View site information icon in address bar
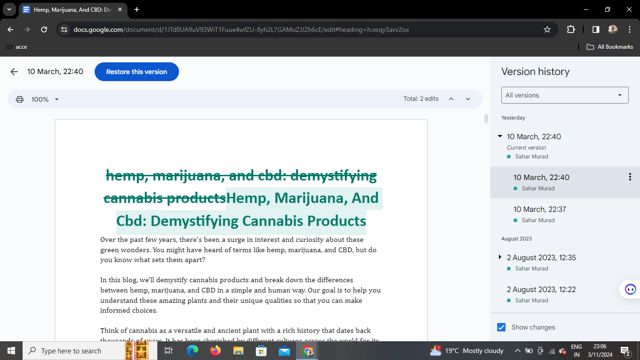Image resolution: width=640 pixels, height=360 pixels. click(65, 30)
